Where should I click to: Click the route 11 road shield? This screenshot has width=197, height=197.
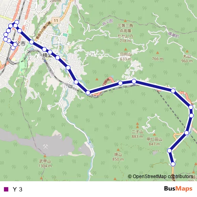tap(56, 20)
